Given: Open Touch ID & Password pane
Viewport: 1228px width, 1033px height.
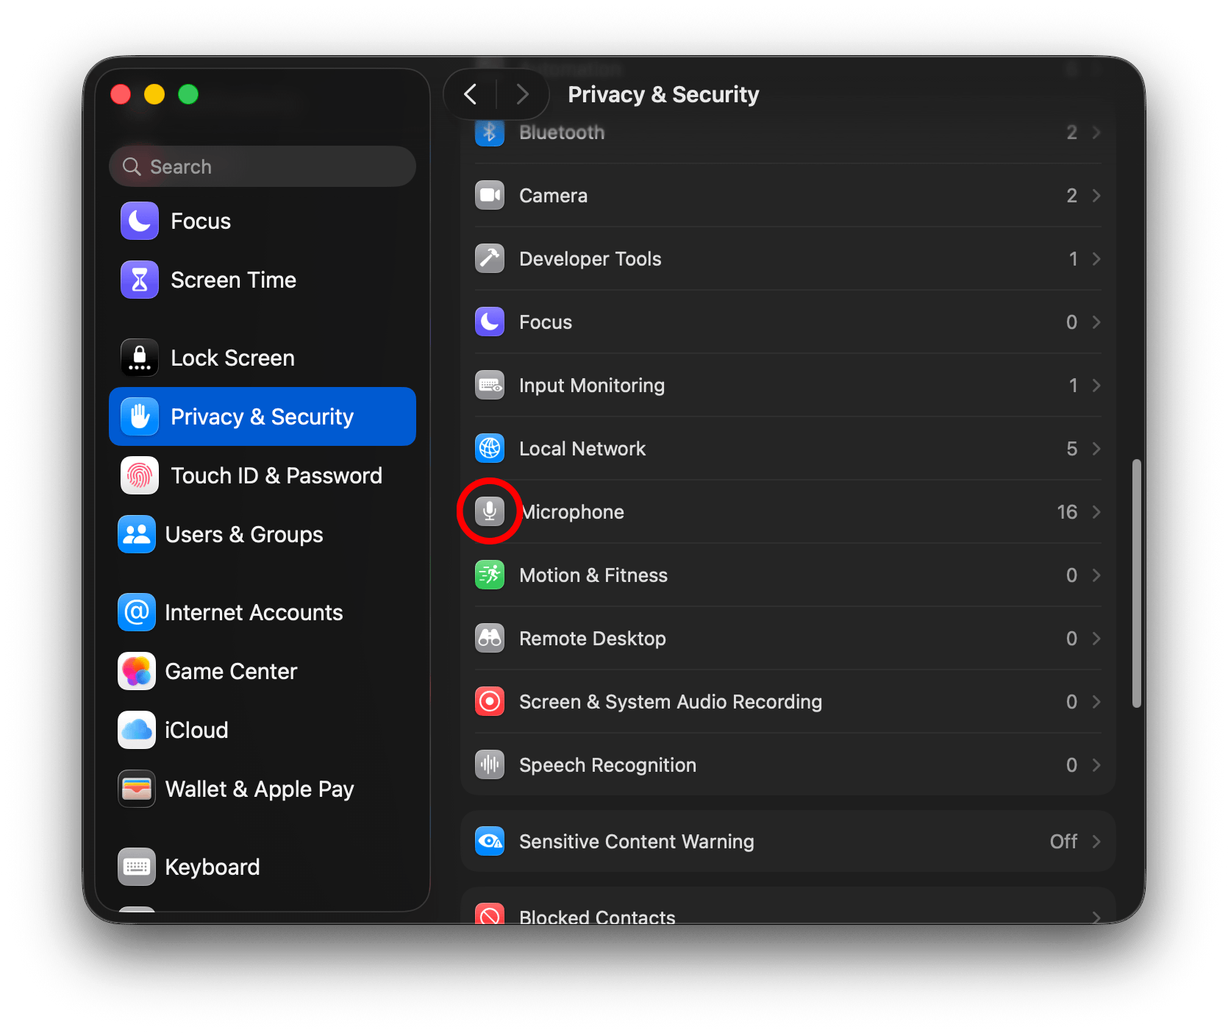Looking at the screenshot, I should pyautogui.click(x=263, y=475).
